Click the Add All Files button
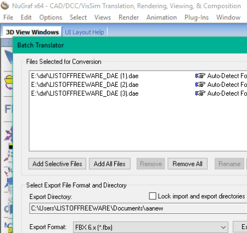This screenshot has height=233, width=247. coord(110,164)
